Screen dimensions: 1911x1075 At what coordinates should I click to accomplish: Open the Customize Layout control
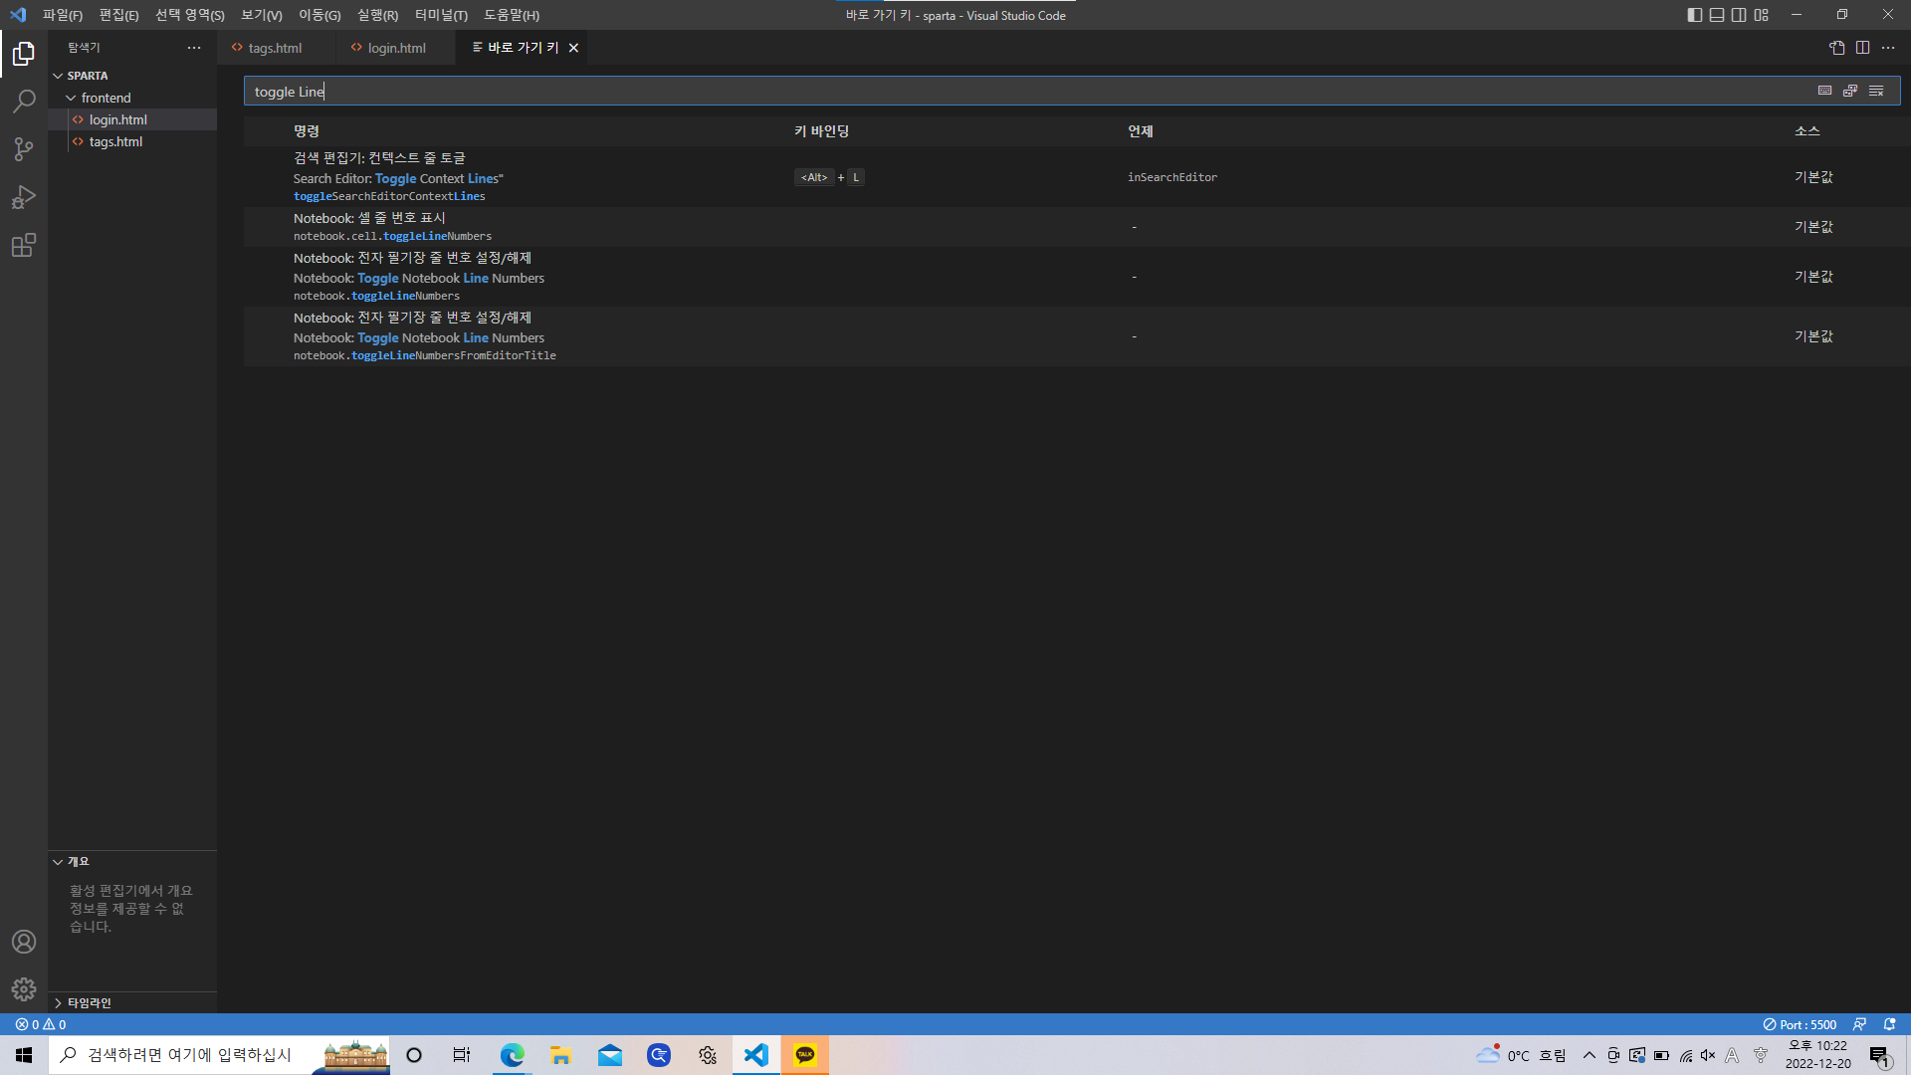1762,15
